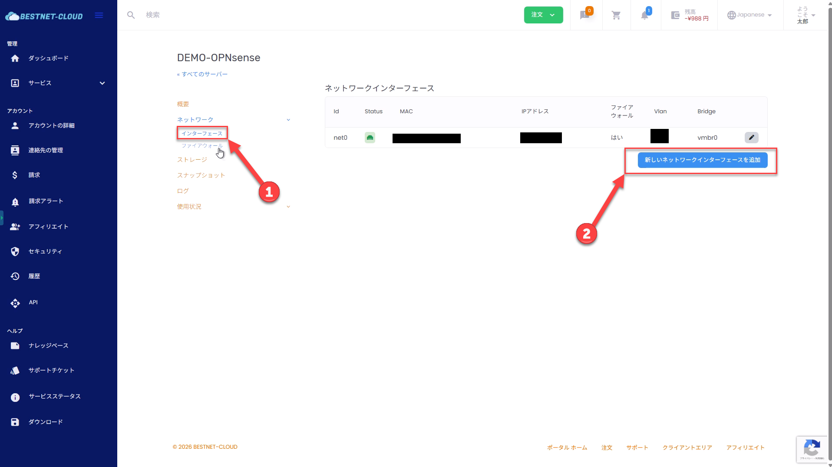Toggle the sidebar hamburger menu icon
Viewport: 832px width, 467px height.
click(x=99, y=16)
